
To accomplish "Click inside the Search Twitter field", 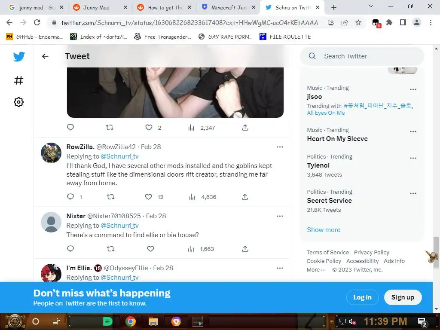I will tap(362, 56).
